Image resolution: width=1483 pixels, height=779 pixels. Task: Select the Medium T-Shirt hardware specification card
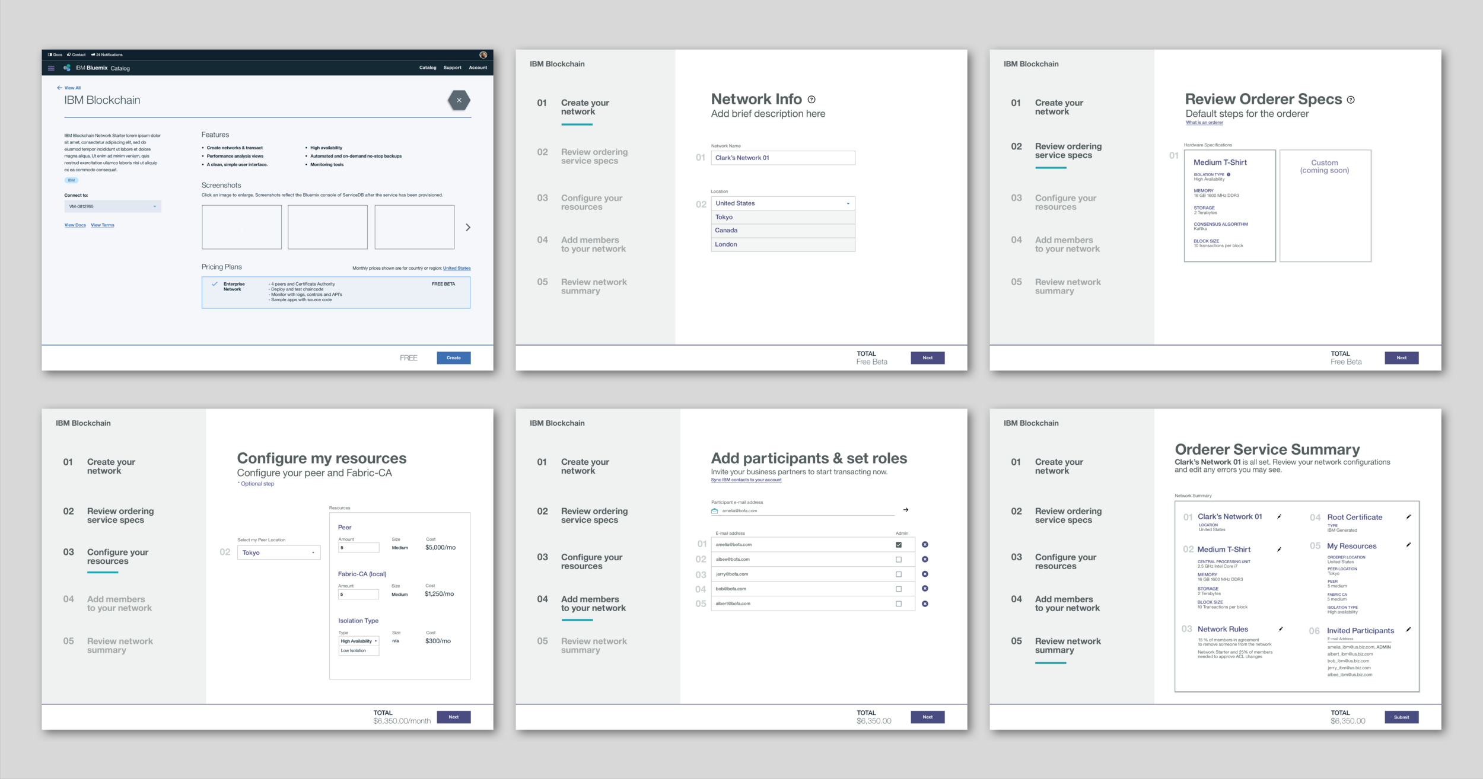1230,206
